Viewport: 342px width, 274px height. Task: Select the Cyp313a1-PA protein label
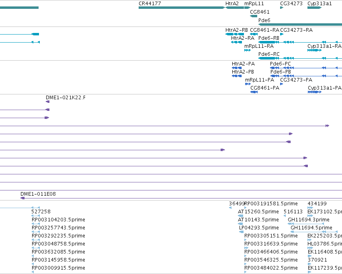(x=325, y=88)
